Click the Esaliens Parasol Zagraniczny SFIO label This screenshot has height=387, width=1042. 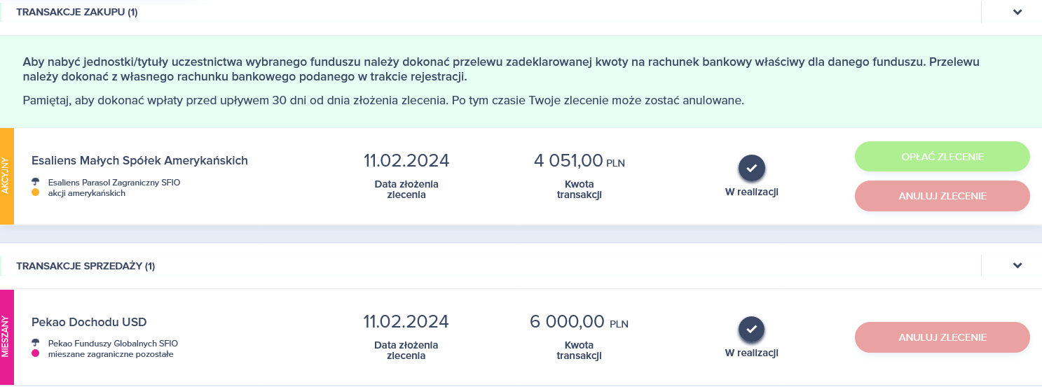pyautogui.click(x=109, y=182)
